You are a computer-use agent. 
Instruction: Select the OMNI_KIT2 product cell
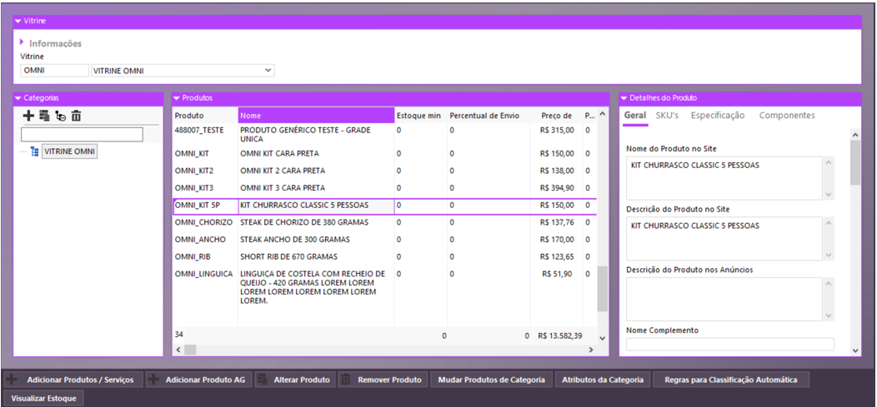click(x=205, y=171)
